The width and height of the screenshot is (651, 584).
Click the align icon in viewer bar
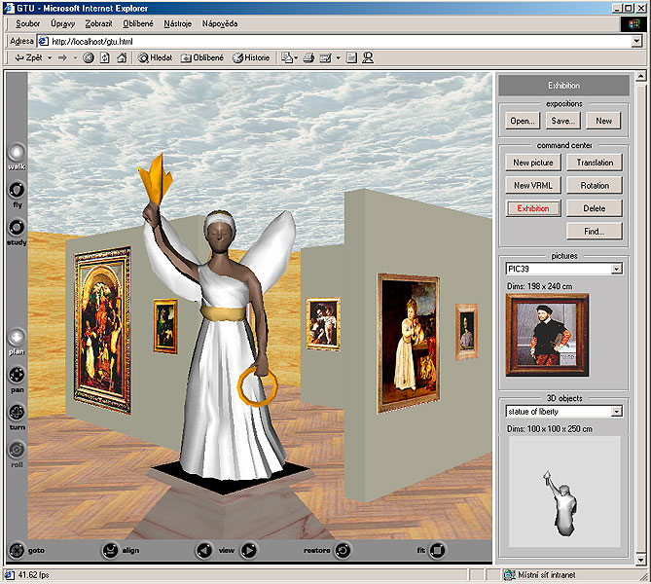(110, 550)
